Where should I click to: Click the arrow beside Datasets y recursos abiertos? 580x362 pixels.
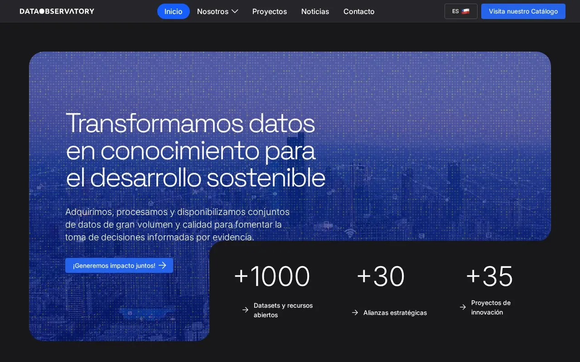[x=245, y=310]
